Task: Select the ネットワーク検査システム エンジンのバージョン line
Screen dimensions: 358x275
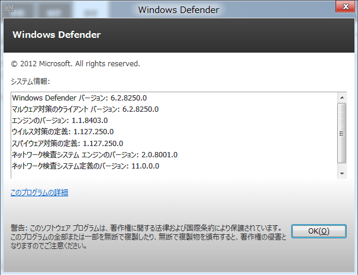Action: (95, 155)
